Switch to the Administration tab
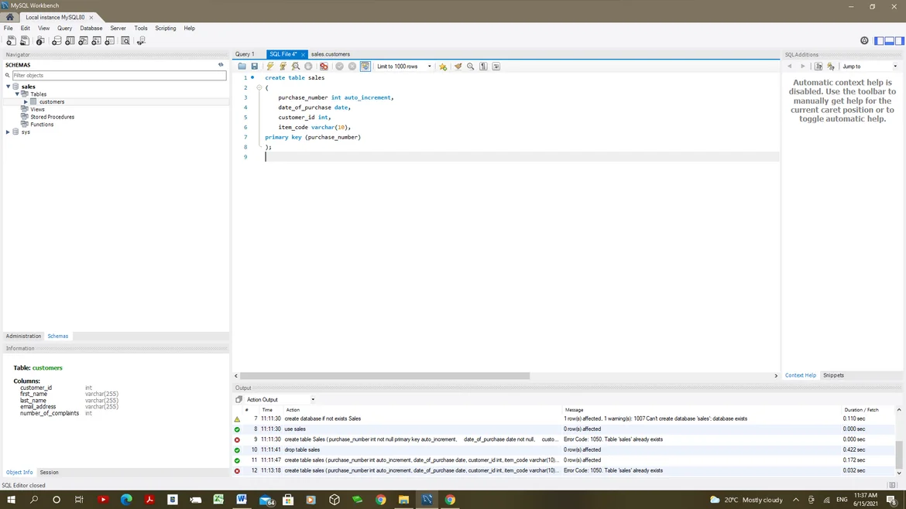Viewport: 906px width, 509px height. (23, 336)
